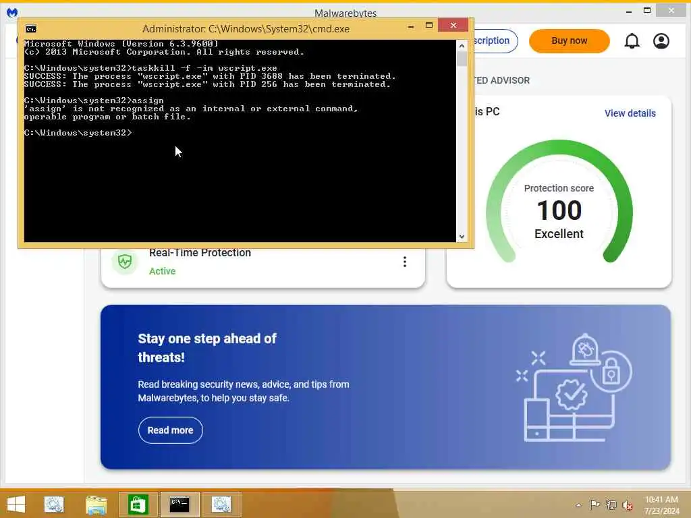Click the cmd prompt line C:\Windows\system32>
Screen dimensions: 691x518
78,133
